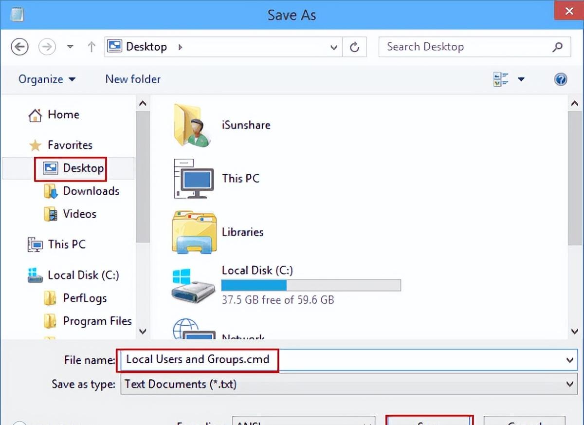Click the Forward navigation arrow
This screenshot has height=425, width=584.
pos(47,47)
